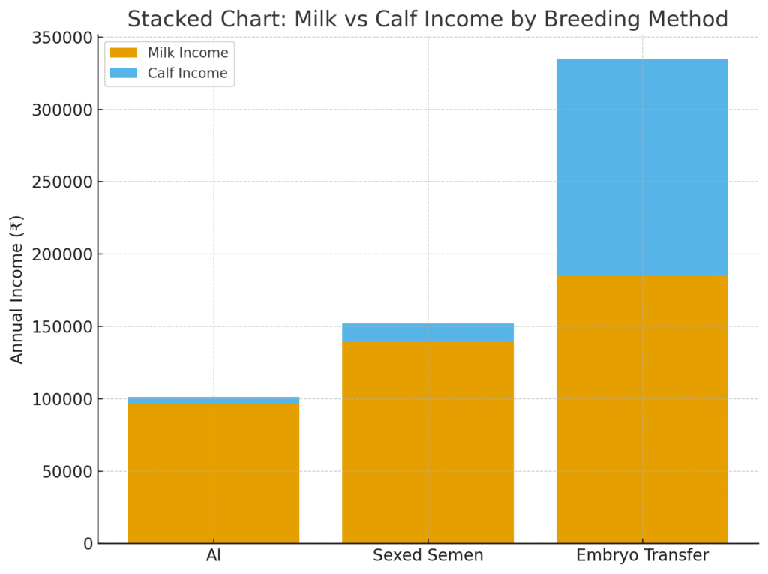Click the chart title text
This screenshot has height=574, width=768.
[427, 19]
